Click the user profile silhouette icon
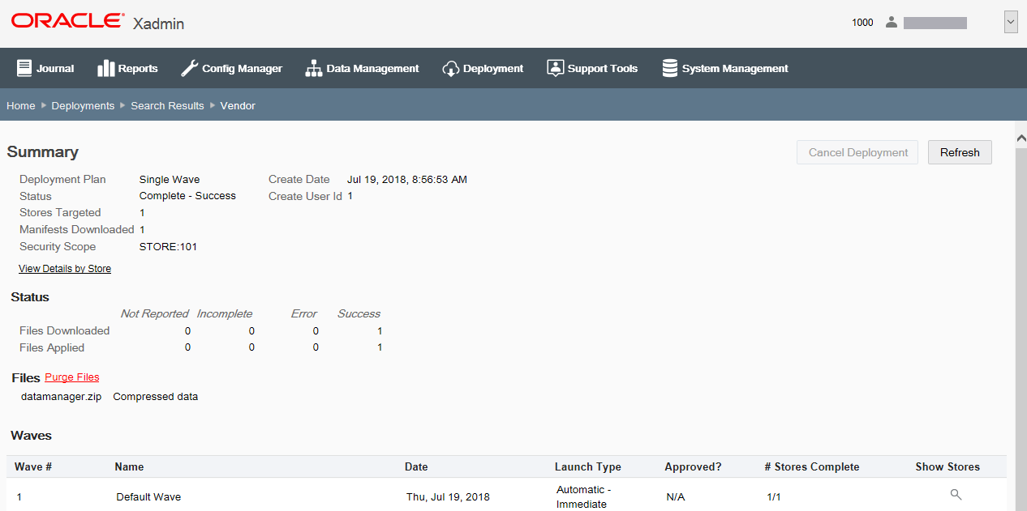 (x=892, y=22)
